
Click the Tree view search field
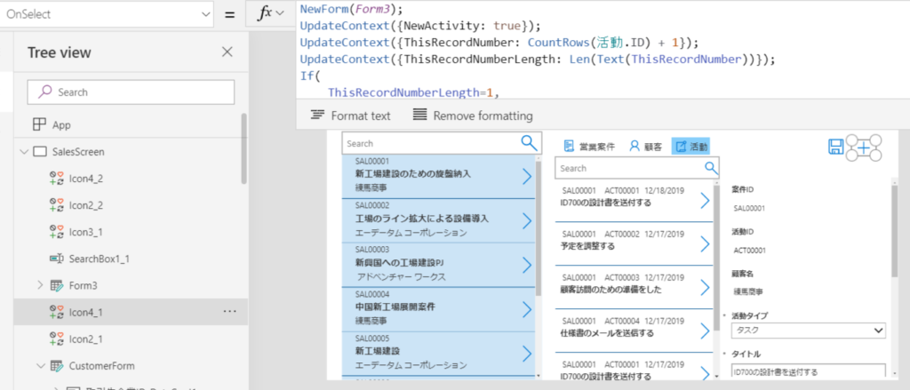(x=131, y=92)
